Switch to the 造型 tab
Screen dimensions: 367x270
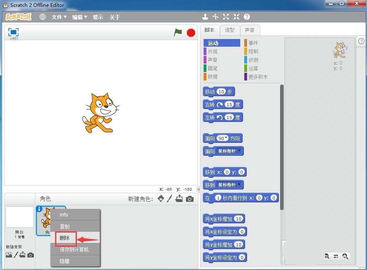coord(230,30)
